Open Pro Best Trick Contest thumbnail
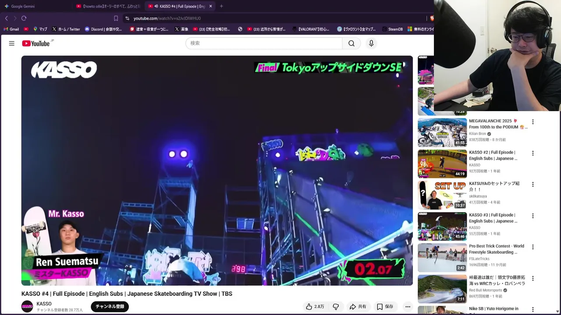The image size is (561, 315). pos(442,257)
